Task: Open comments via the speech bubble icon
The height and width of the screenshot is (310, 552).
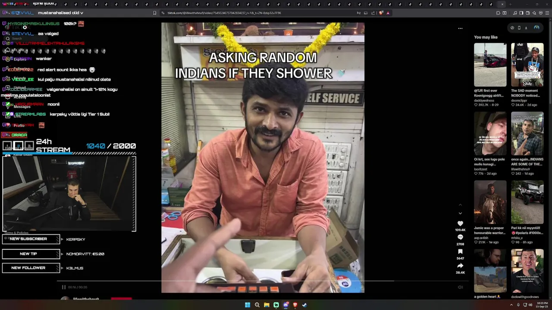Action: (x=460, y=237)
